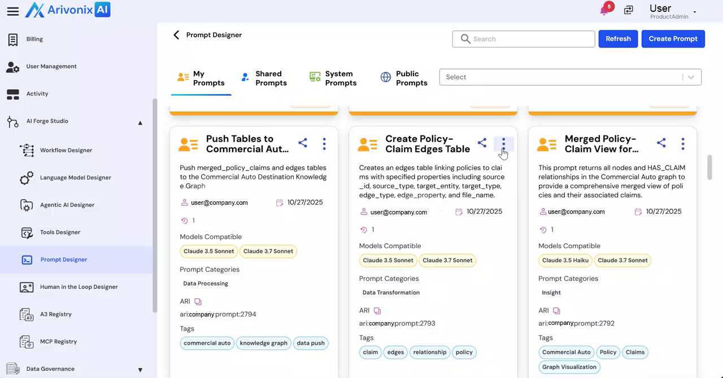Switch to the Public Prompts tab
The width and height of the screenshot is (723, 378).
click(404, 78)
